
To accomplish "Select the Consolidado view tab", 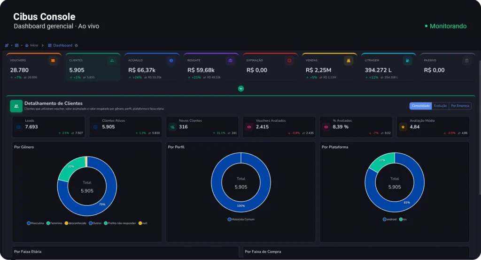I will pos(420,106).
